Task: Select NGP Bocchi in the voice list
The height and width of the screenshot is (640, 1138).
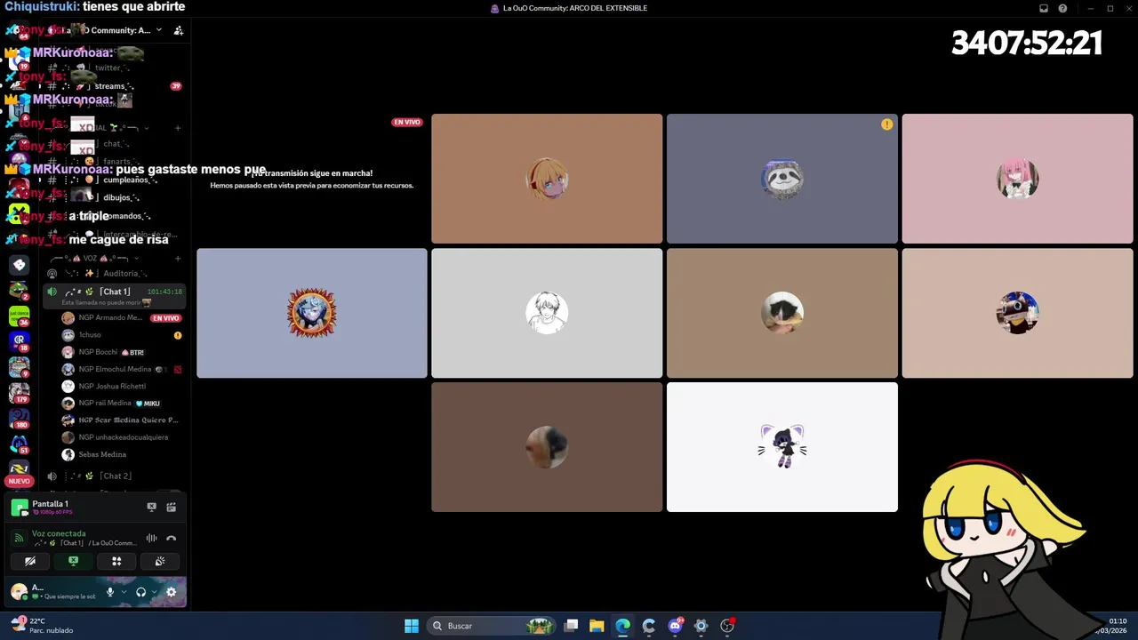Action: (x=121, y=352)
